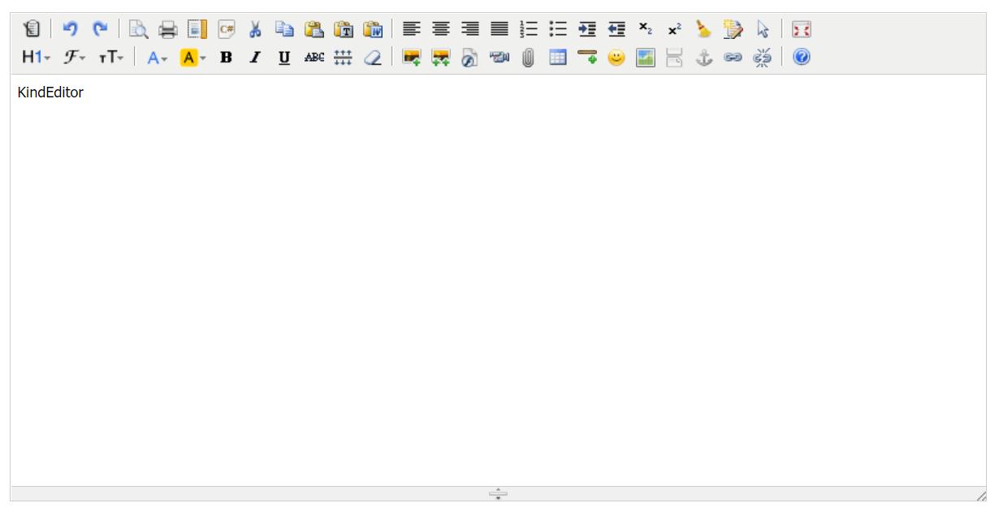This screenshot has height=516, width=999.
Task: Print the document
Action: tap(166, 30)
